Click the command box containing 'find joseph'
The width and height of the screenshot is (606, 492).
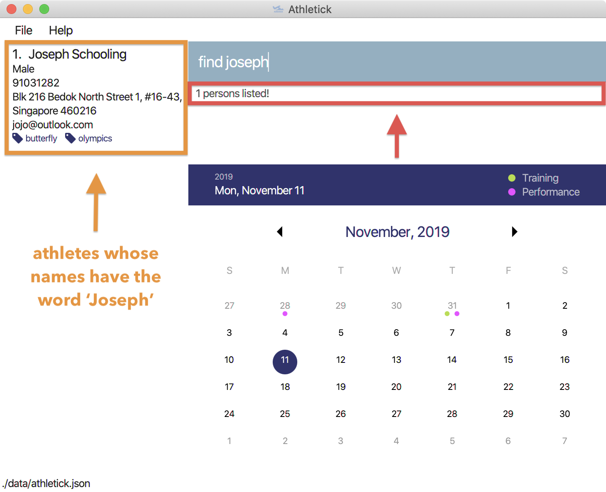tap(397, 62)
